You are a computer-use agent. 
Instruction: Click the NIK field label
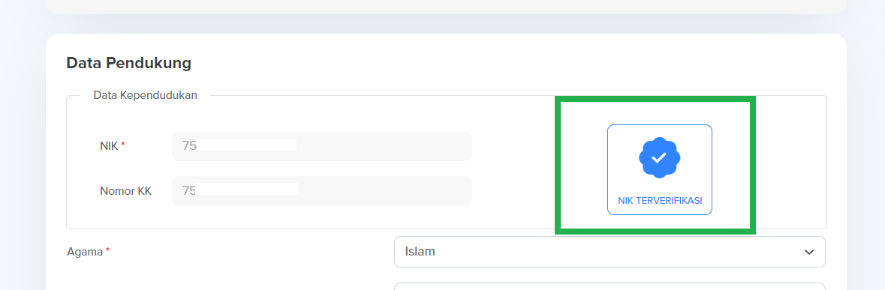[109, 146]
